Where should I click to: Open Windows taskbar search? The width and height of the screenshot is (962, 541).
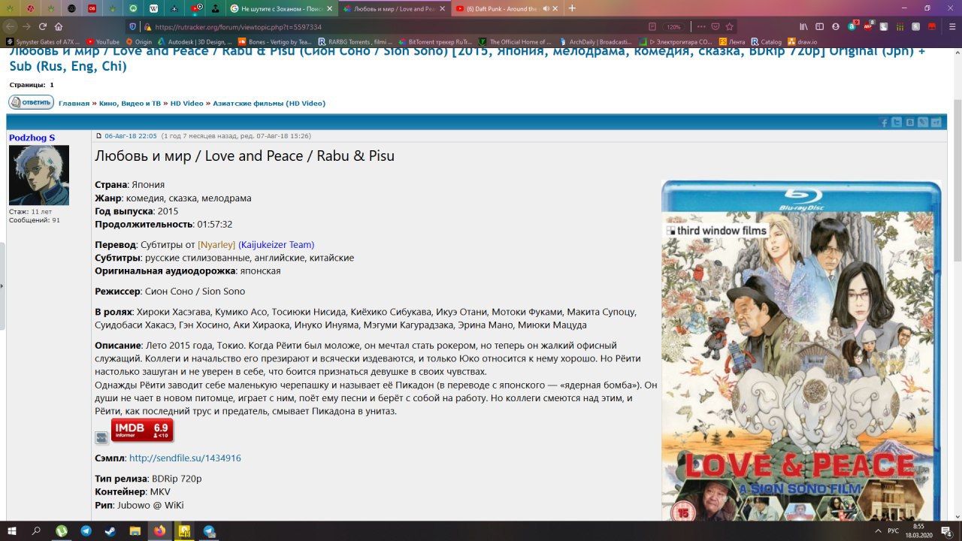point(36,530)
